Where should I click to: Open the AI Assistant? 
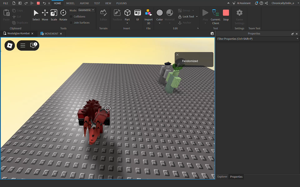[241, 3]
